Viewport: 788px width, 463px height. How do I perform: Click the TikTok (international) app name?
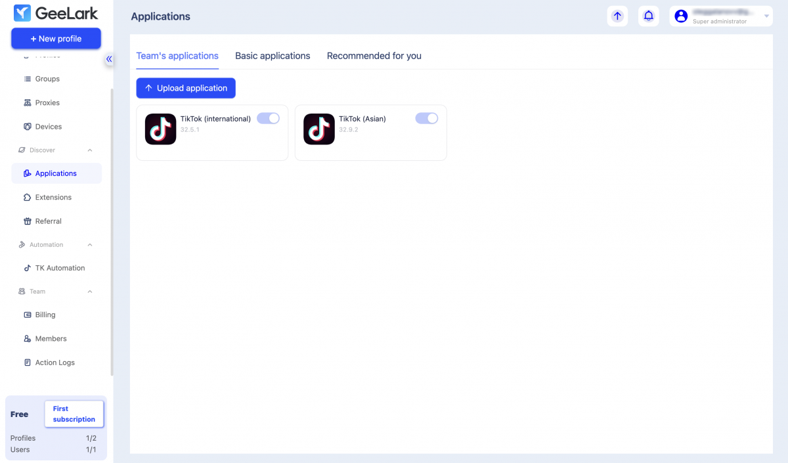(216, 119)
